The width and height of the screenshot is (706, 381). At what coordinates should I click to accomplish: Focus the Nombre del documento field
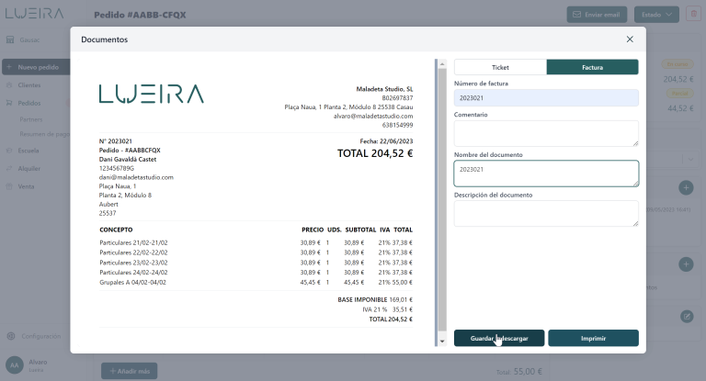pyautogui.click(x=546, y=174)
